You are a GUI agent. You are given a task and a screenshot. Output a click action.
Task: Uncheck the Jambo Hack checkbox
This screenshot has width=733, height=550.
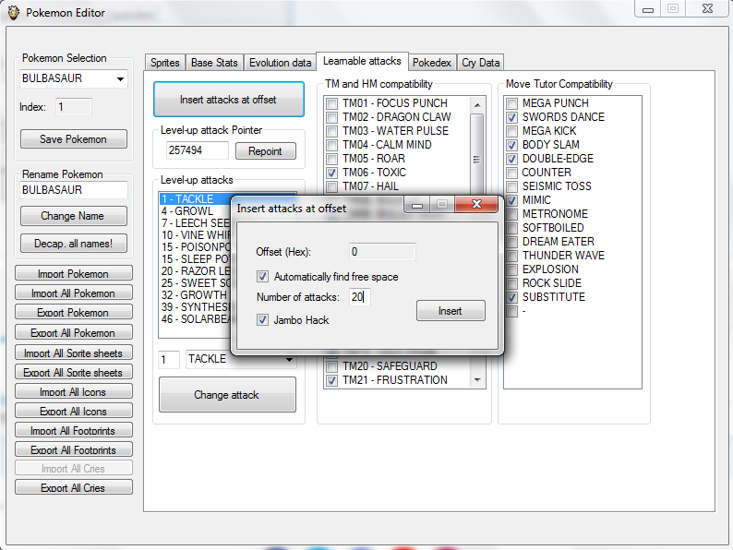263,320
